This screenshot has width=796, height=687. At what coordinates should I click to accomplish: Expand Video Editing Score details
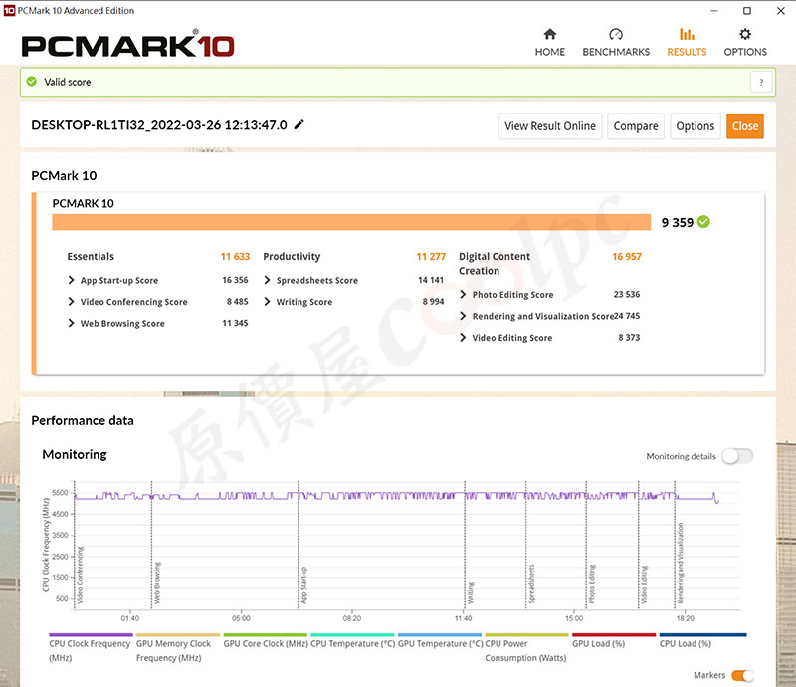[x=463, y=337]
